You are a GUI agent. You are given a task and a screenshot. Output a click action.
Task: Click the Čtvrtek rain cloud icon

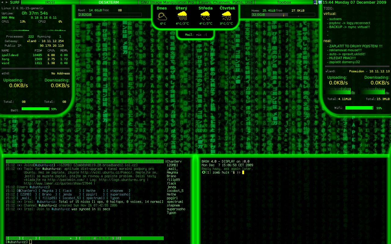pyautogui.click(x=227, y=16)
